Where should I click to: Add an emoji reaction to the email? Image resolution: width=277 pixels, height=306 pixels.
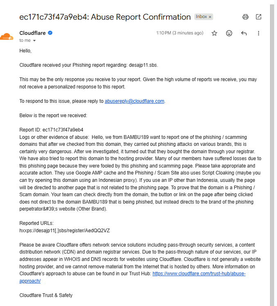pyautogui.click(x=229, y=33)
